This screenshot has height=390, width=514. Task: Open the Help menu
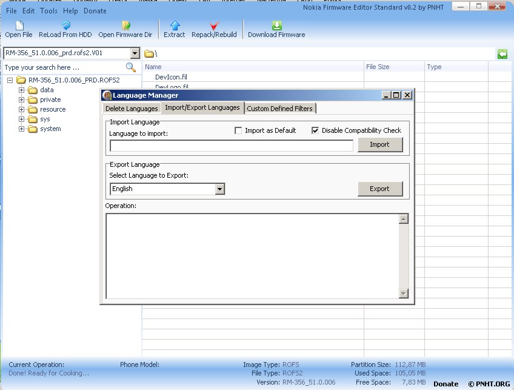[70, 11]
